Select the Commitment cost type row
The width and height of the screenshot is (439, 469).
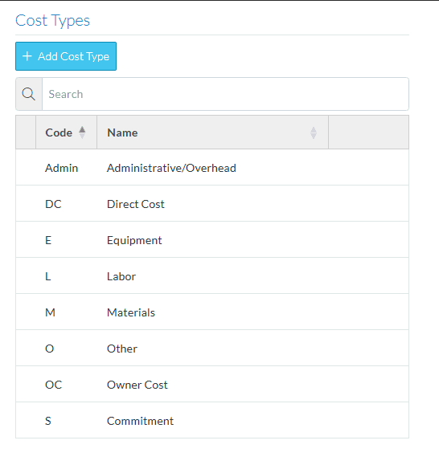click(212, 421)
